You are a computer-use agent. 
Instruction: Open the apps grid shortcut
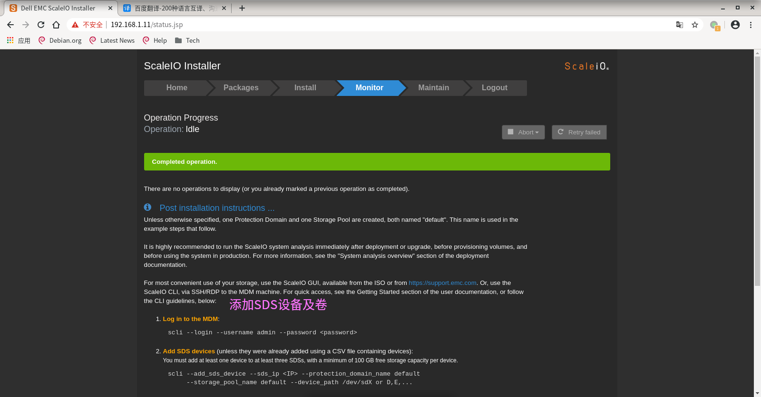click(x=10, y=40)
